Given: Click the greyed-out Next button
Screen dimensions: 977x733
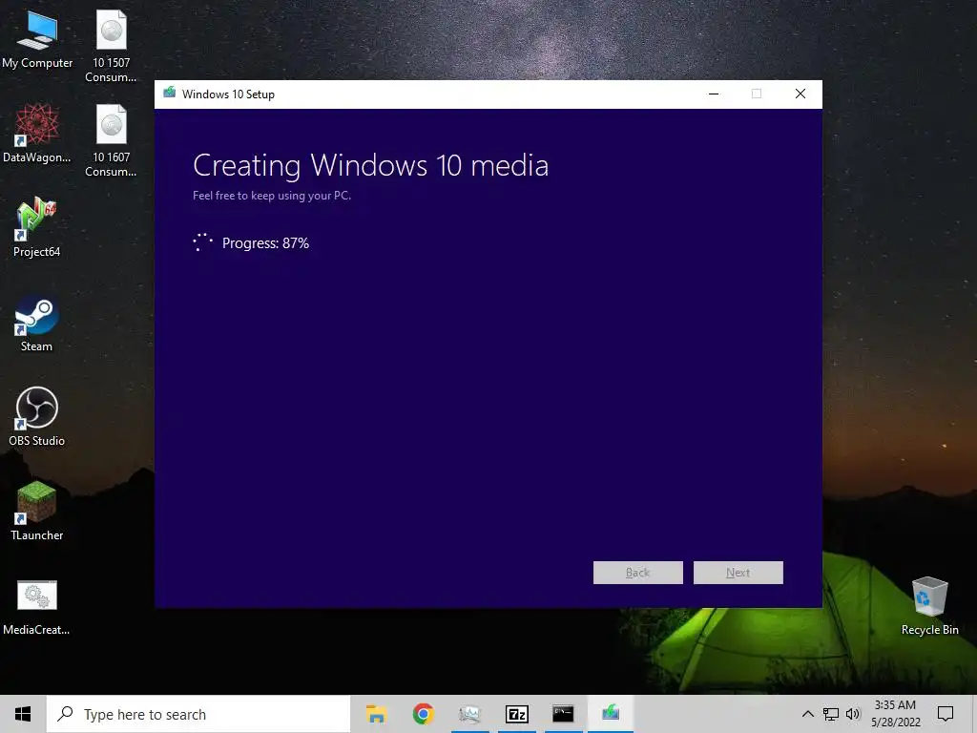Looking at the screenshot, I should click(x=738, y=573).
